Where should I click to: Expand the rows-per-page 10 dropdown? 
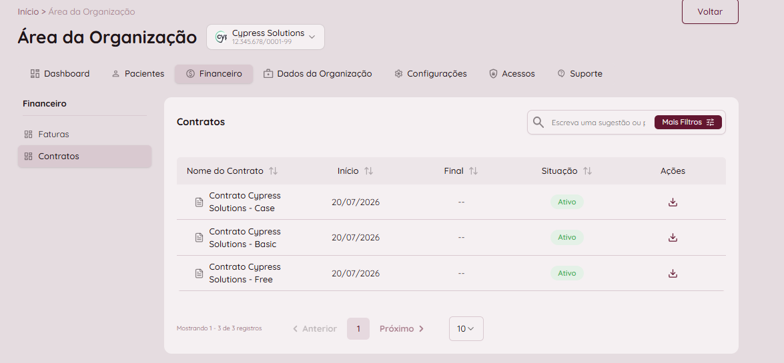tap(466, 328)
